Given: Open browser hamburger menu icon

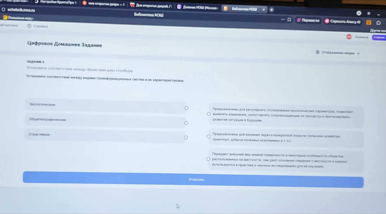Looking at the screenshot, I should [x=369, y=13].
